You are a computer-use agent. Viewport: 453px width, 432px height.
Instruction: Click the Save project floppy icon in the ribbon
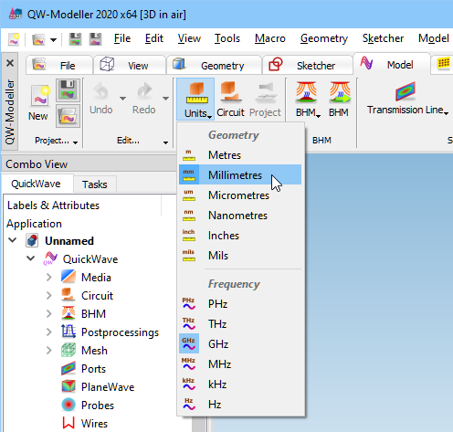pos(68,90)
